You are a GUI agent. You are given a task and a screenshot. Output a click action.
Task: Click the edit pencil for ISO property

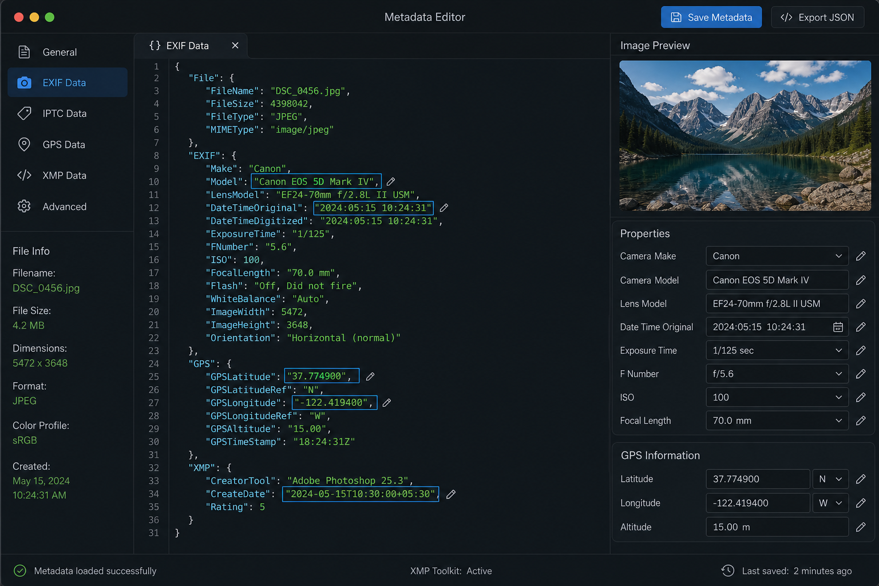861,397
